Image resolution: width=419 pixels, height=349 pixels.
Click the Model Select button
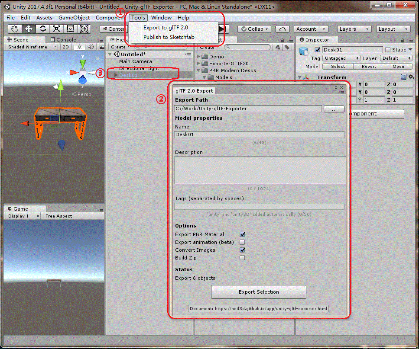click(338, 67)
